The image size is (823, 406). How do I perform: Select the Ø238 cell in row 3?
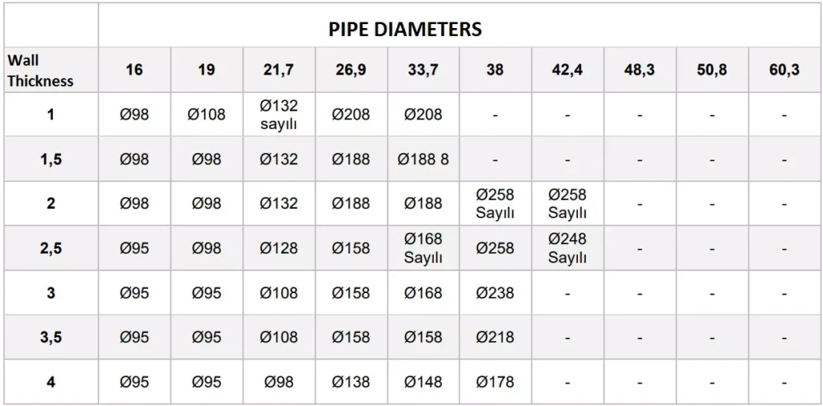click(x=495, y=292)
